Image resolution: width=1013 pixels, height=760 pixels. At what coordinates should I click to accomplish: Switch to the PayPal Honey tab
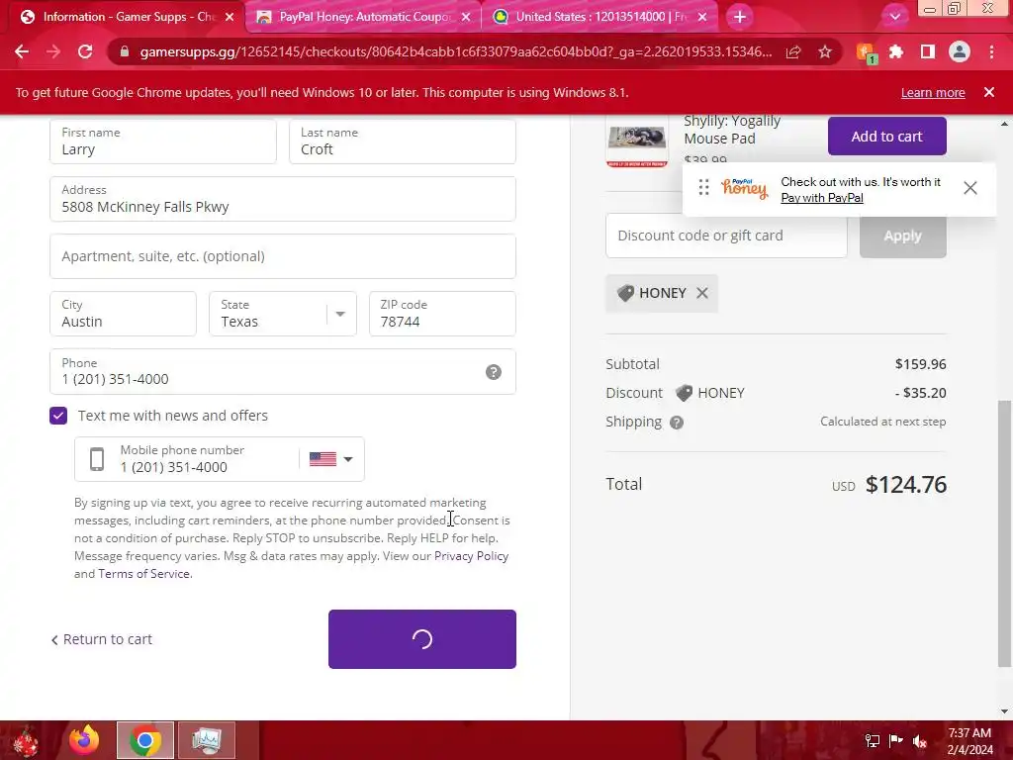[364, 17]
